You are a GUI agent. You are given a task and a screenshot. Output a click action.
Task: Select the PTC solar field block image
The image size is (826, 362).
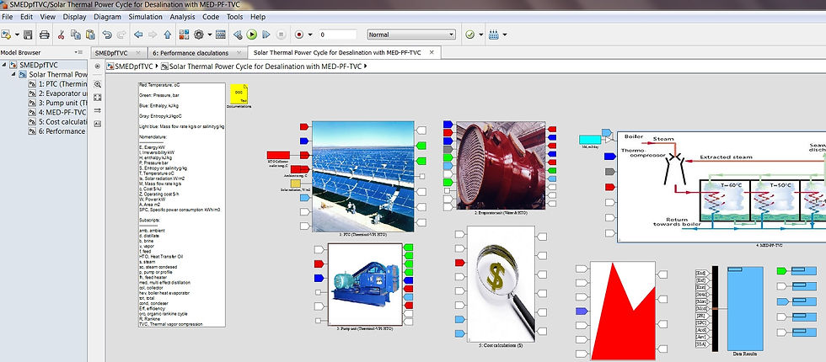[x=363, y=177]
